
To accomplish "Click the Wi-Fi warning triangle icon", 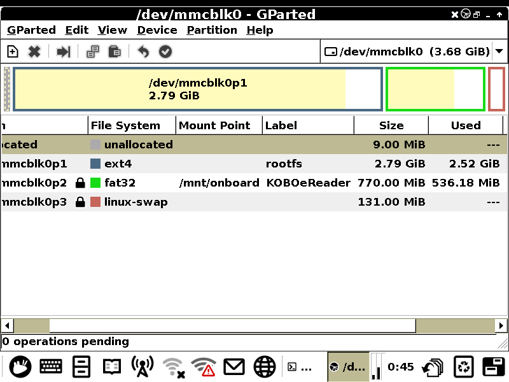I will pos(204,367).
